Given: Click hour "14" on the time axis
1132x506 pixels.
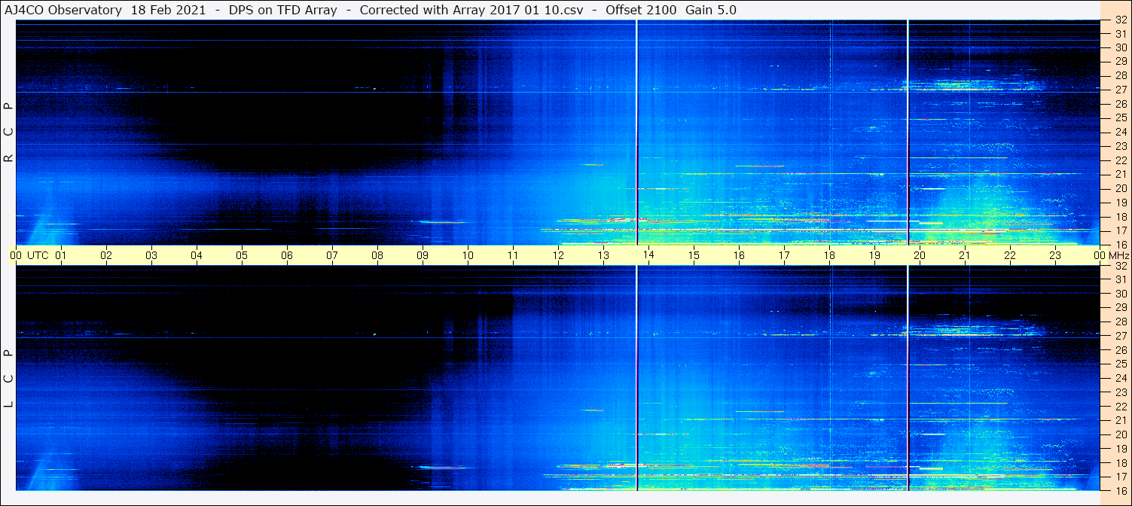Looking at the screenshot, I should pos(648,256).
